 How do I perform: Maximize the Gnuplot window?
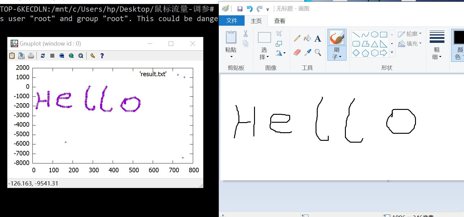click(171, 44)
